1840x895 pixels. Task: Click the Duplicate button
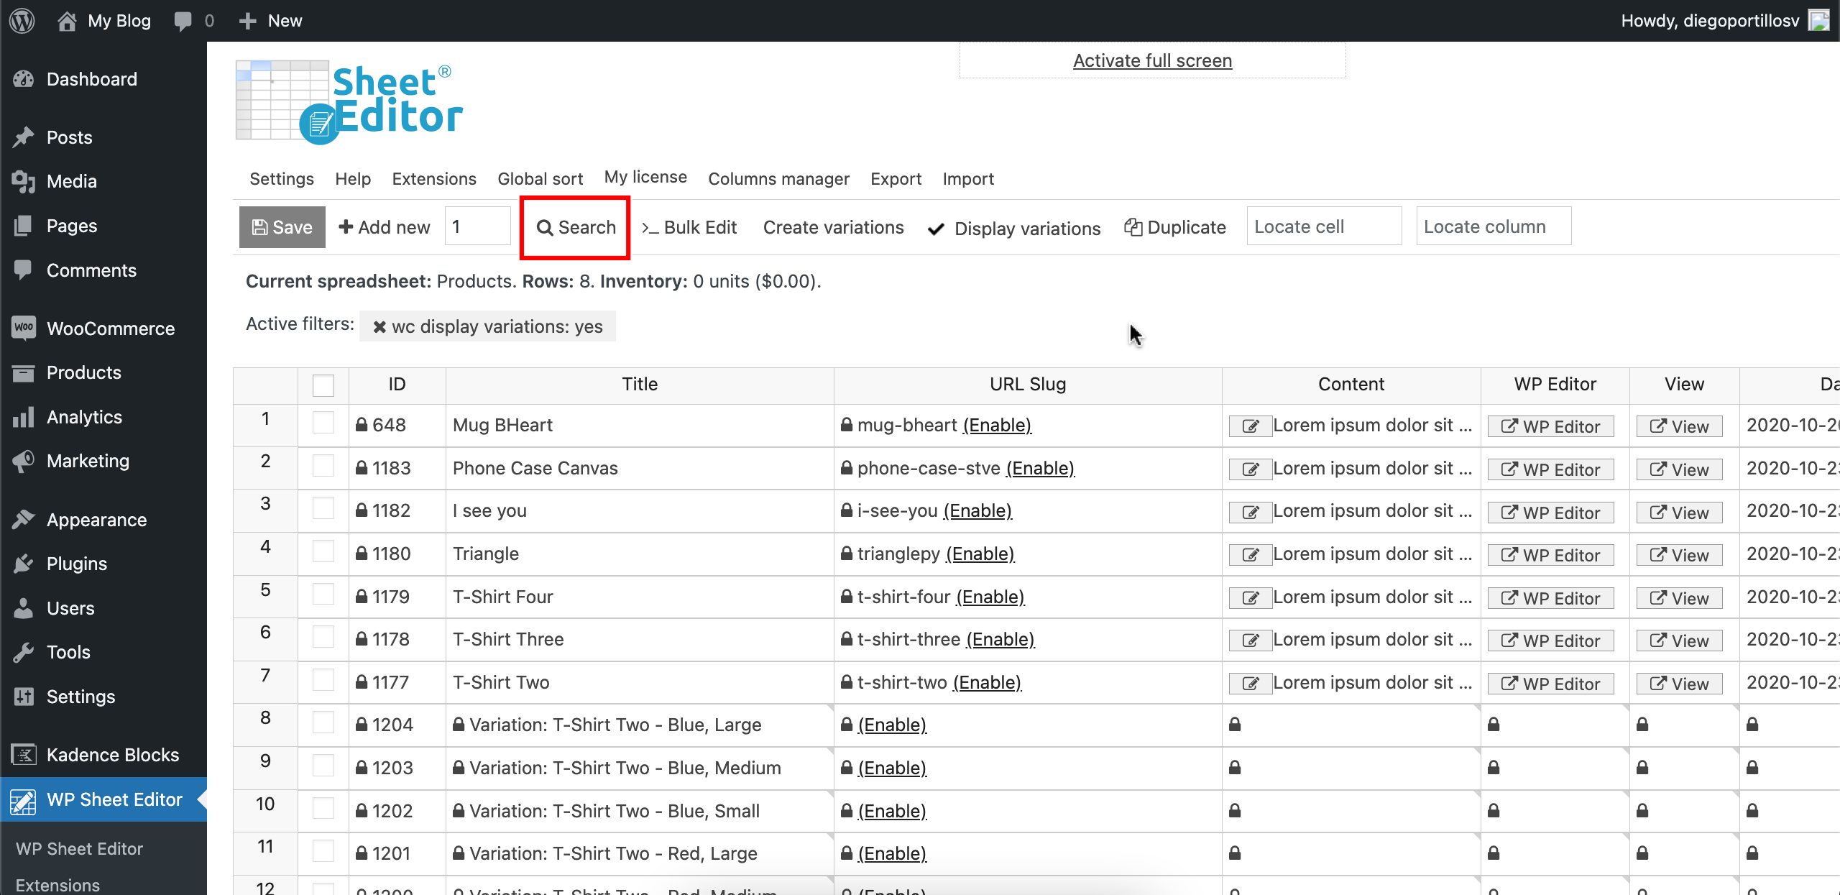pyautogui.click(x=1175, y=227)
